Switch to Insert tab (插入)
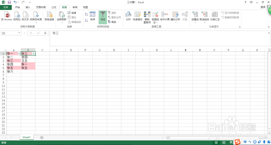Viewport: 271px width, 145px height. pyautogui.click(x=28, y=7)
